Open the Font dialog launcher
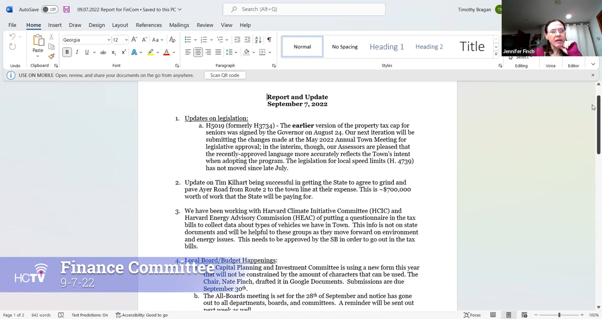The height and width of the screenshot is (319, 602). [x=177, y=66]
